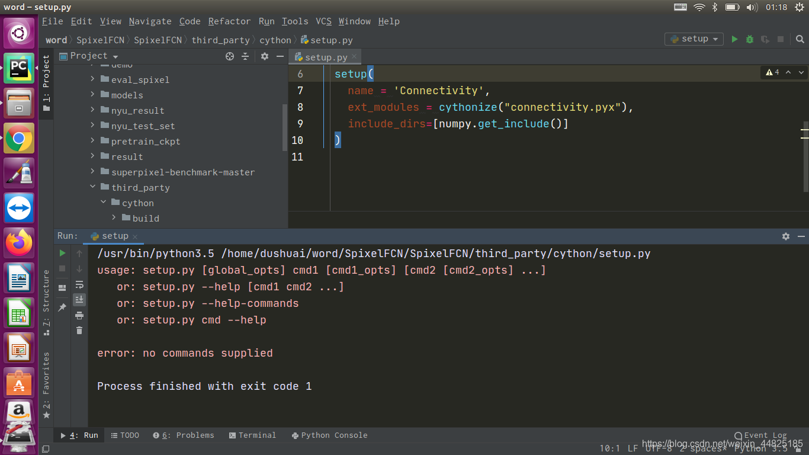Select the setup tab in Run panel
Image resolution: width=809 pixels, height=455 pixels.
pos(114,236)
